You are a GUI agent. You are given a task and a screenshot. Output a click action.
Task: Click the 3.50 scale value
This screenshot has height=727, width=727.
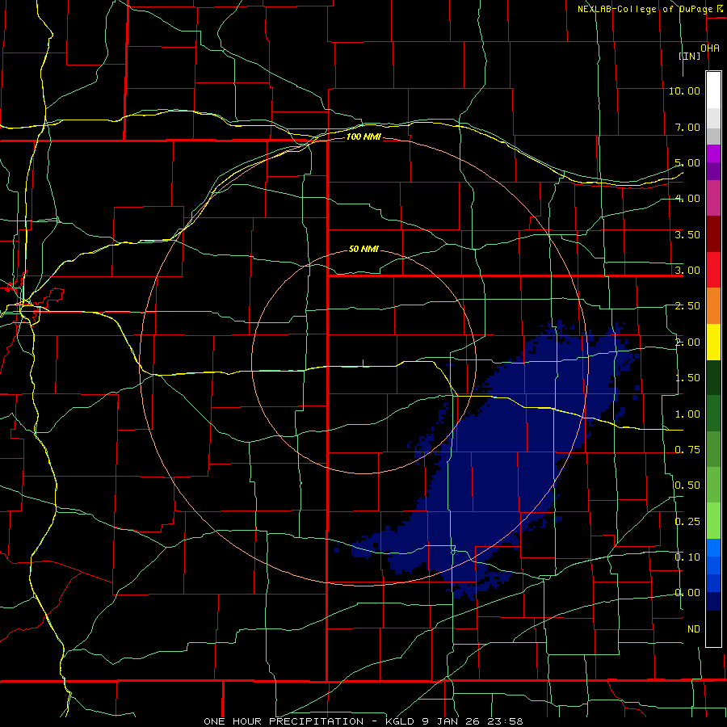687,234
